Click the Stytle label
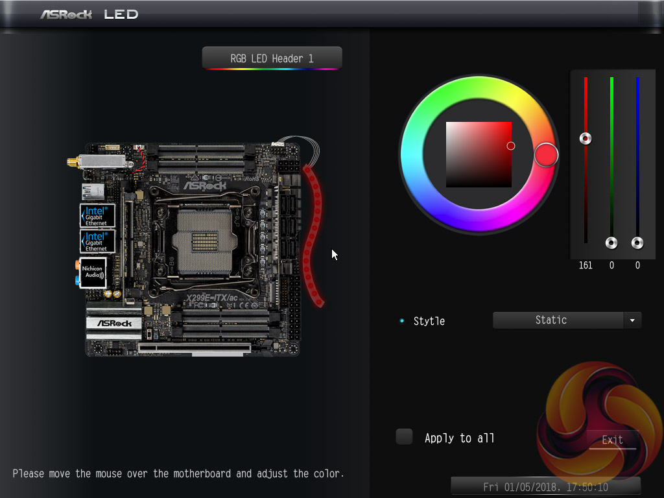Viewport: 664px width, 498px height. (x=429, y=321)
